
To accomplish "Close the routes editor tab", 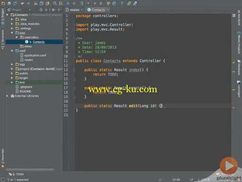I will (82, 10).
